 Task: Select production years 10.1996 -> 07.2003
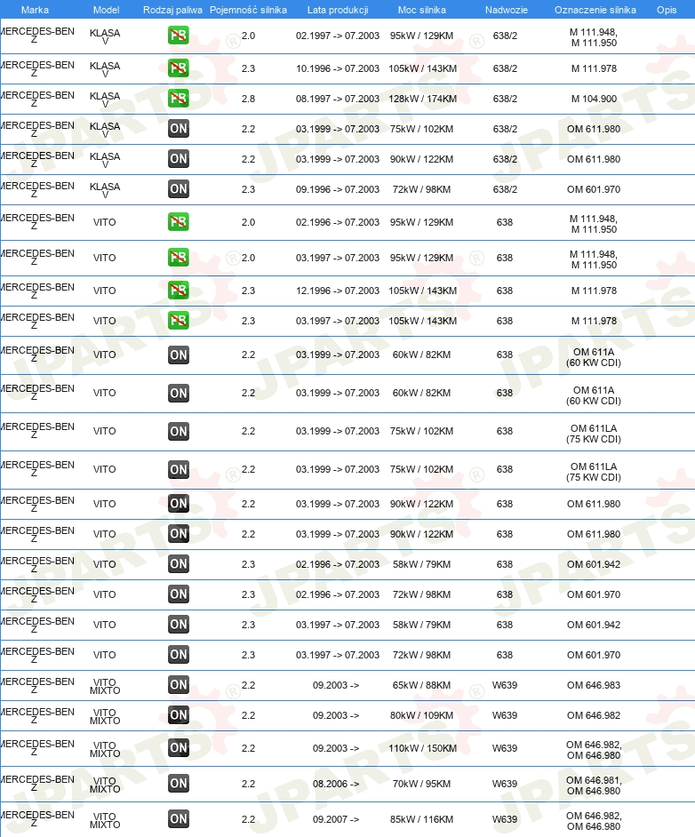pyautogui.click(x=338, y=68)
